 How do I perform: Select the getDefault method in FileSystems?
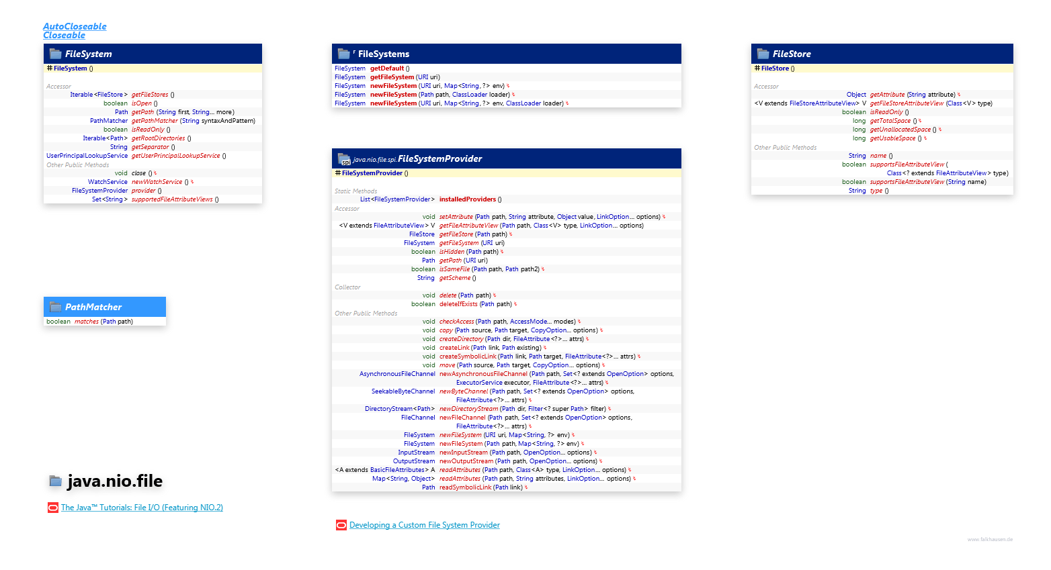coord(387,68)
